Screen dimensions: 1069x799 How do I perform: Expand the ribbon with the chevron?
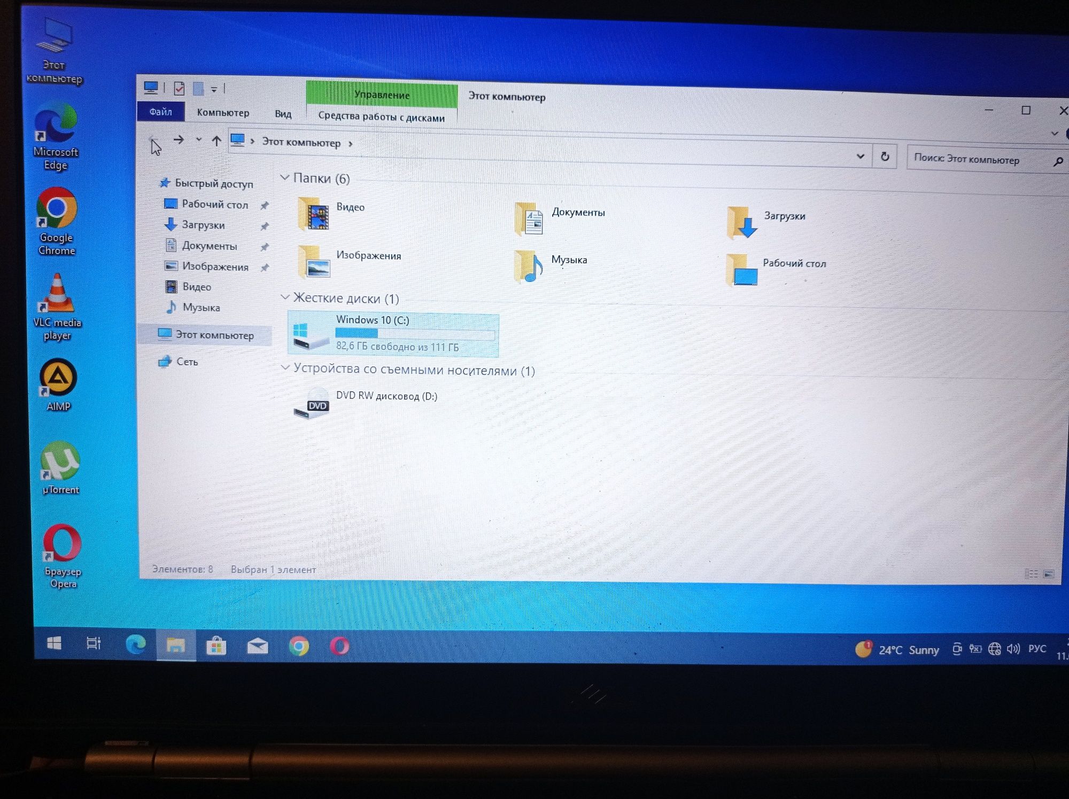(1054, 134)
